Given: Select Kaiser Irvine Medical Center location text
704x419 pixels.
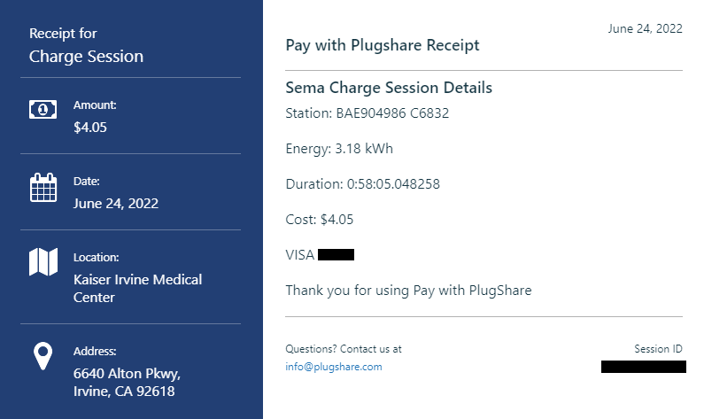Looking at the screenshot, I should [138, 288].
